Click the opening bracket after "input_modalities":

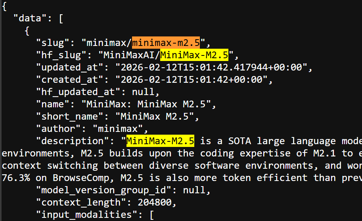(x=152, y=215)
